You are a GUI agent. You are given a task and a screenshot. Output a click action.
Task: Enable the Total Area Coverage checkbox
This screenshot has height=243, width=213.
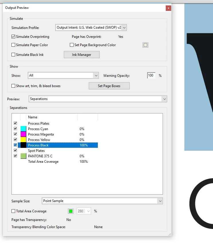point(13,211)
